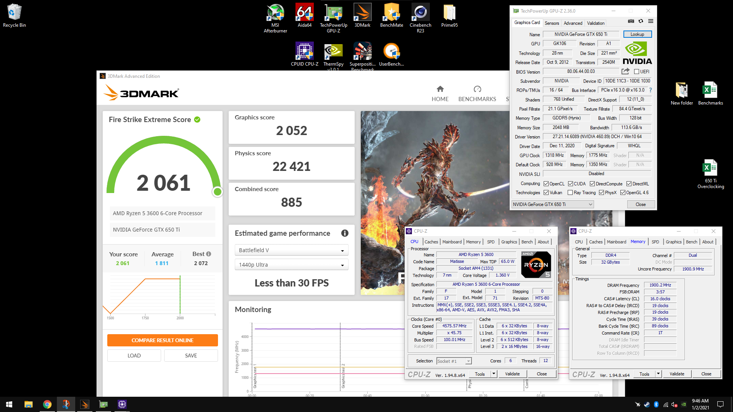This screenshot has height=412, width=733.
Task: Click the estimated game performance info icon
Action: pyautogui.click(x=345, y=233)
